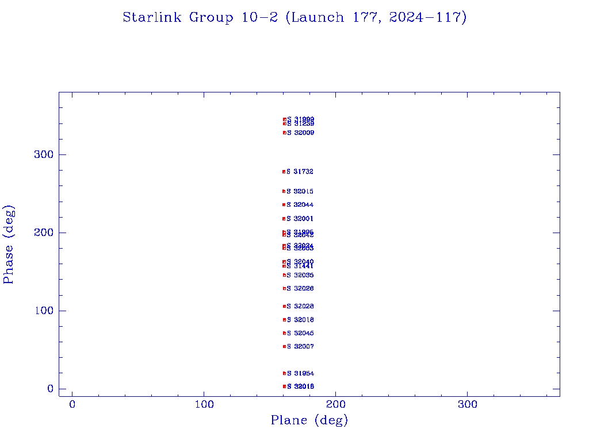589x441 pixels.
Task: Select the satellite label "S 32009"
Action: click(300, 133)
